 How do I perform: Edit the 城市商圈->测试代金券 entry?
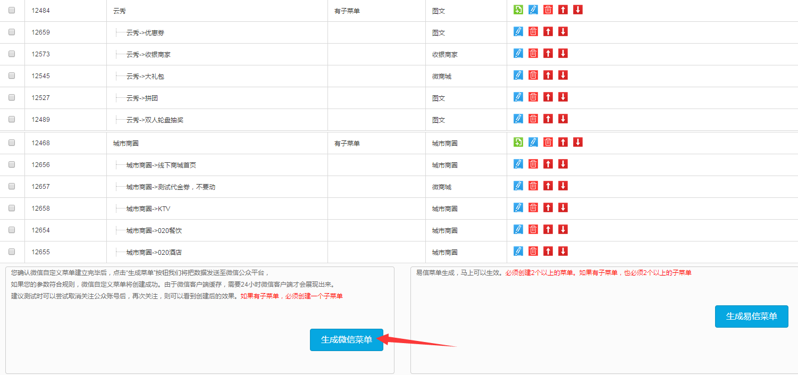point(518,186)
